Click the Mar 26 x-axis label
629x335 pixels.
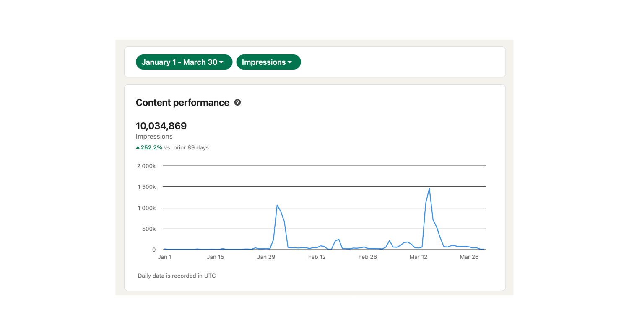click(x=469, y=257)
